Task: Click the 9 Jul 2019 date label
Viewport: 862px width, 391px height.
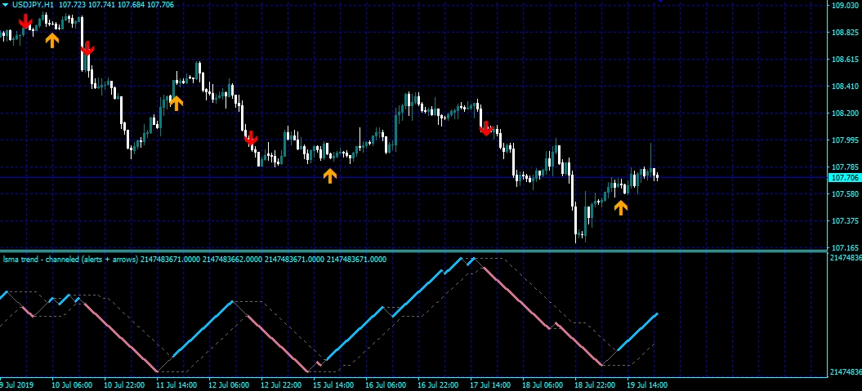Action: pyautogui.click(x=17, y=385)
